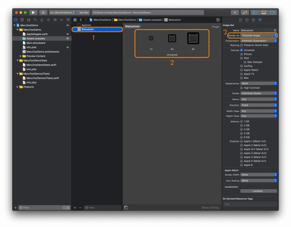The width and height of the screenshot is (291, 227).
Task: Click the Name field with StatusIcon
Action: (257, 30)
